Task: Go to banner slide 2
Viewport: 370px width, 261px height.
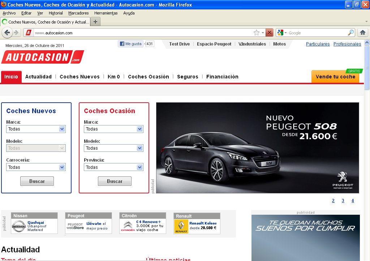Action: tap(333, 201)
